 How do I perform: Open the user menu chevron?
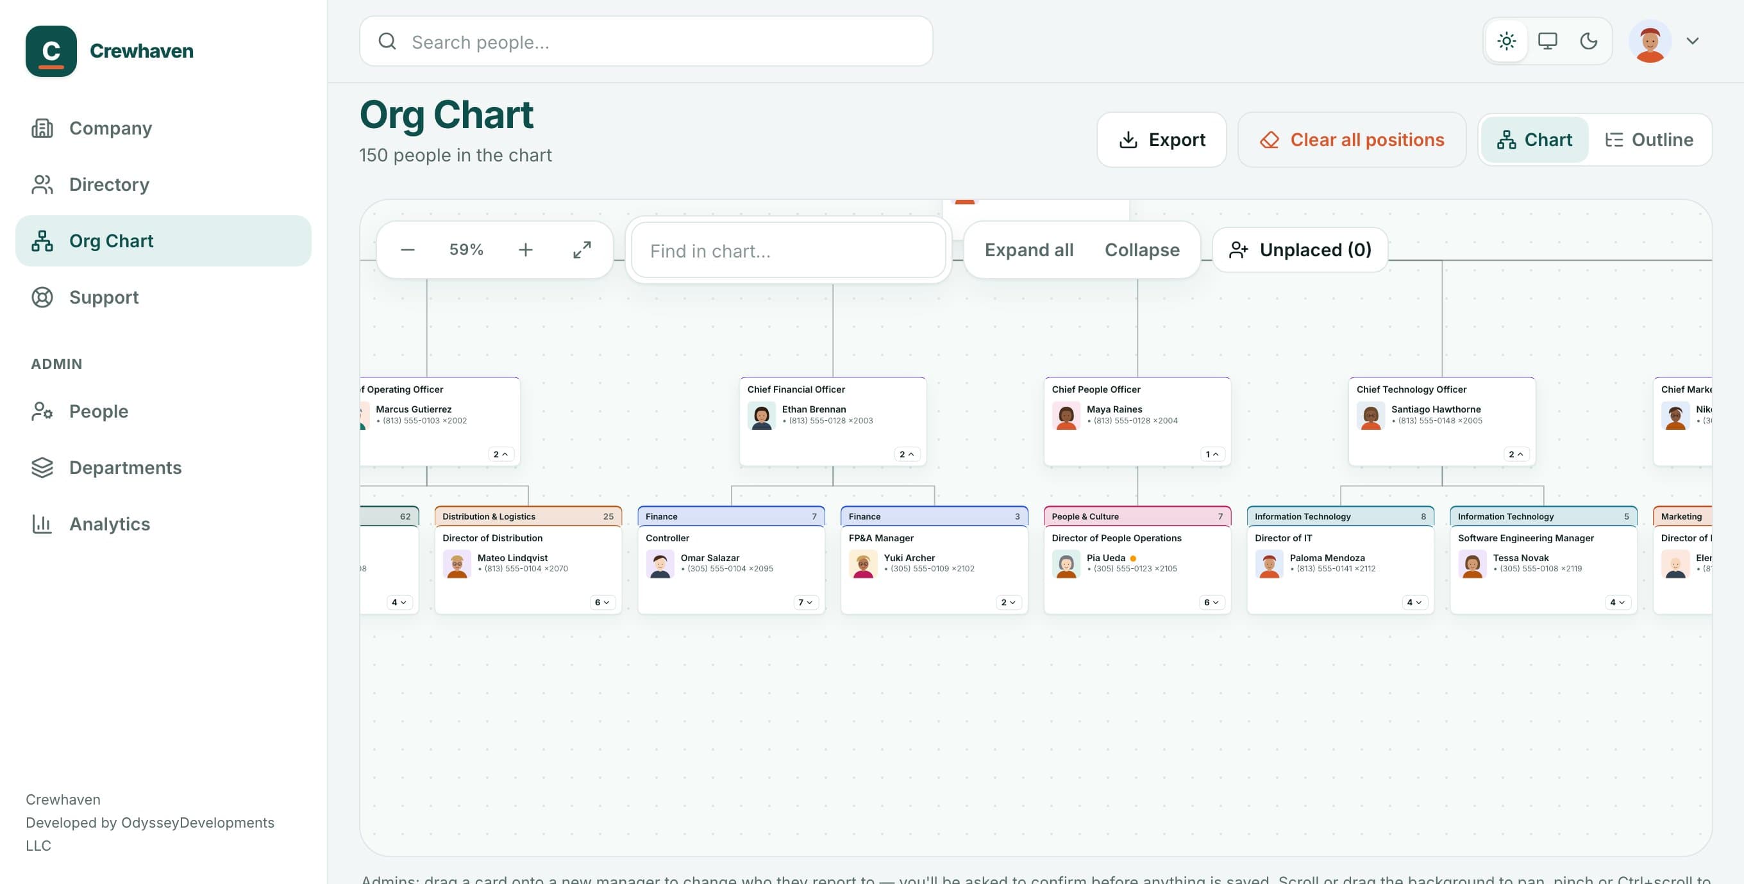(x=1693, y=41)
